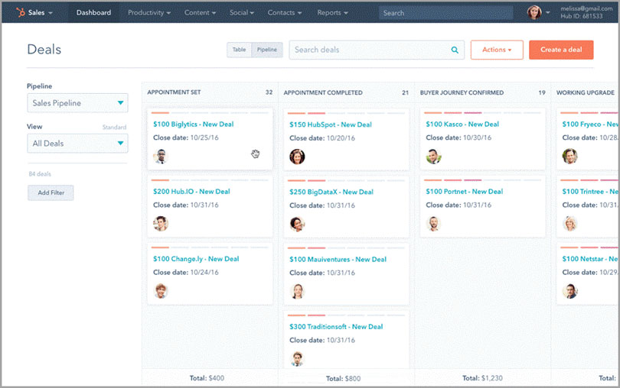Click owner avatar on Trintree deal card
The height and width of the screenshot is (388, 620).
coord(569,224)
